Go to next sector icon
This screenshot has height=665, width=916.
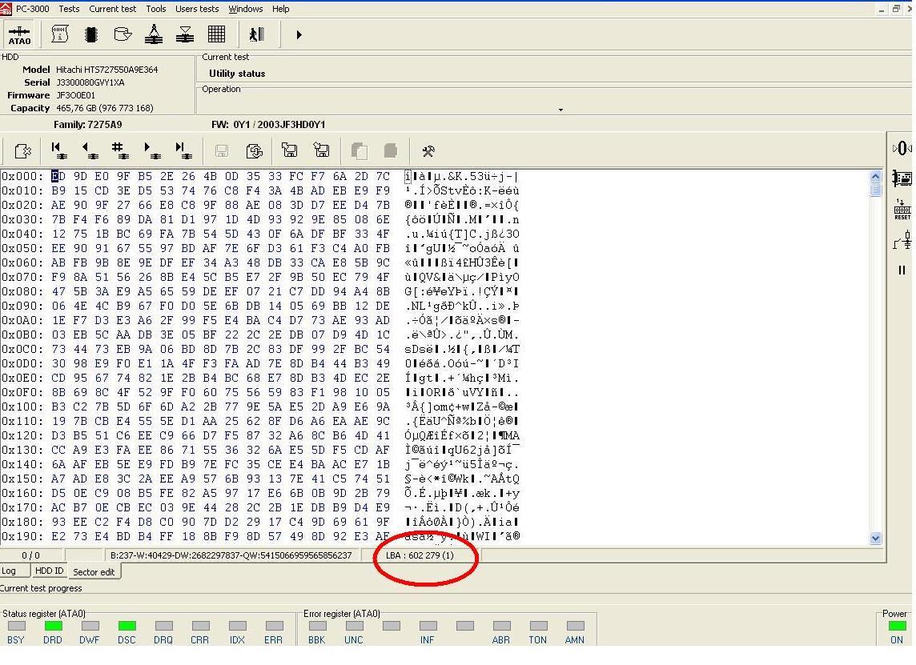point(152,150)
